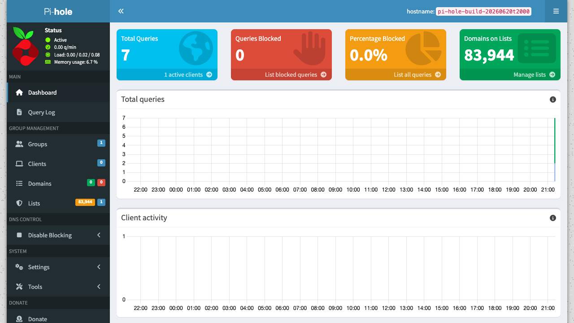Click the '0.00 q/min' status text
Screen dimensions: 574x323
coord(65,47)
